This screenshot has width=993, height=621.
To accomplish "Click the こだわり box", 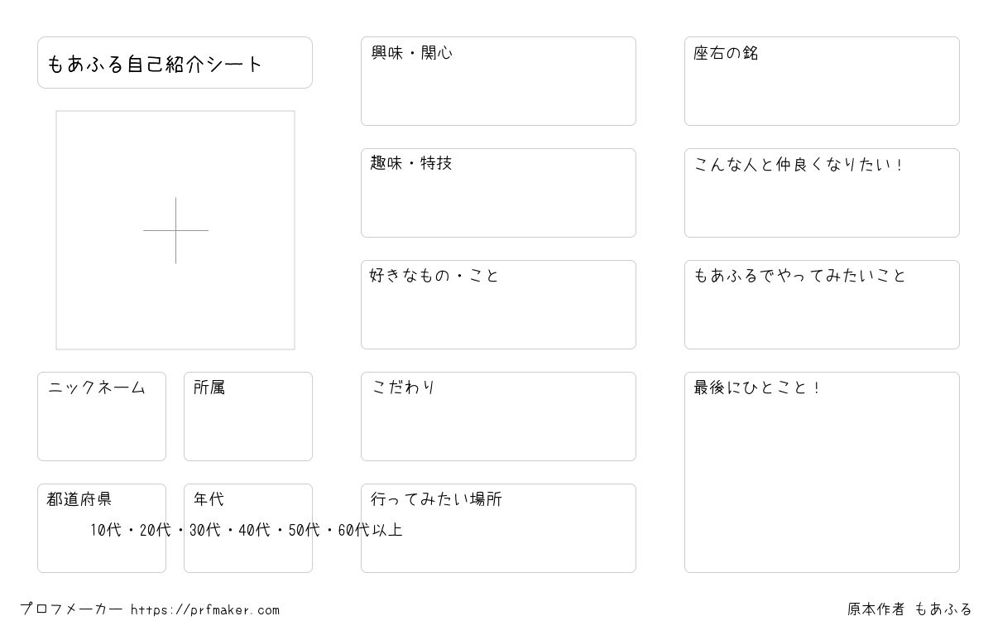I will (498, 416).
